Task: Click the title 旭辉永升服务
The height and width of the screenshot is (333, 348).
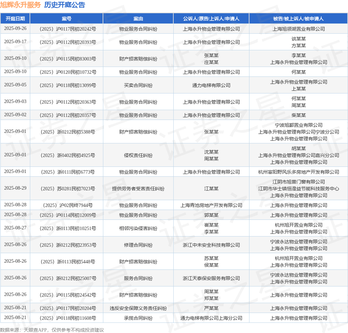Action: pyautogui.click(x=20, y=5)
